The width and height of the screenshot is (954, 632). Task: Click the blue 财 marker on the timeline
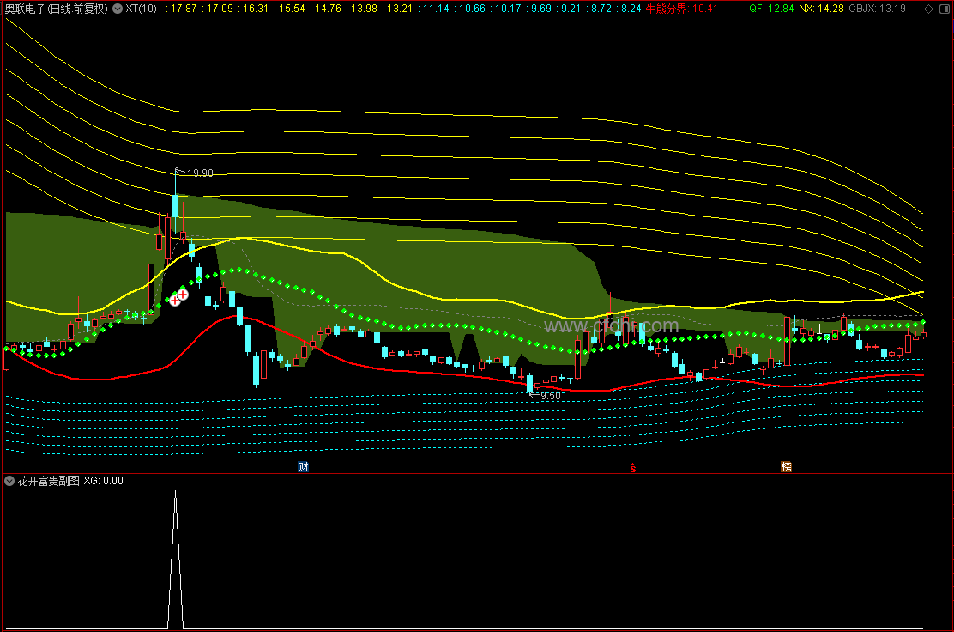303,466
